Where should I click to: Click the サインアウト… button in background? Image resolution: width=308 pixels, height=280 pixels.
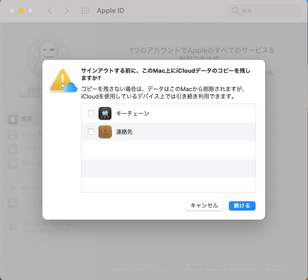click(131, 267)
